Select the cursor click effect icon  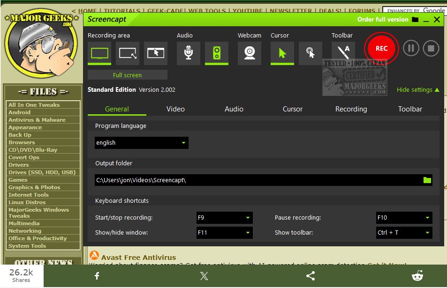click(x=311, y=53)
